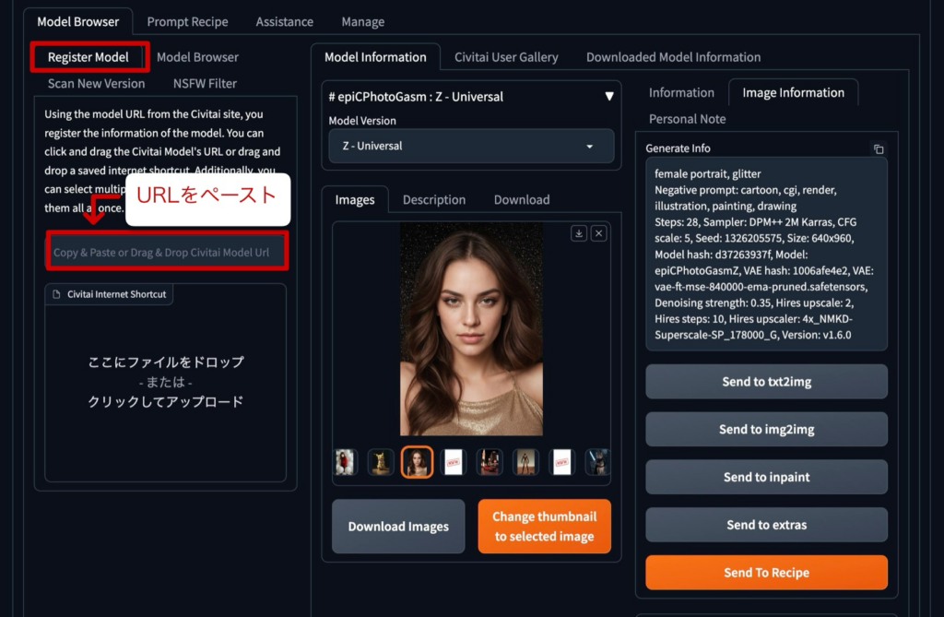
Task: Click the Send to txt2img button
Action: coord(766,382)
